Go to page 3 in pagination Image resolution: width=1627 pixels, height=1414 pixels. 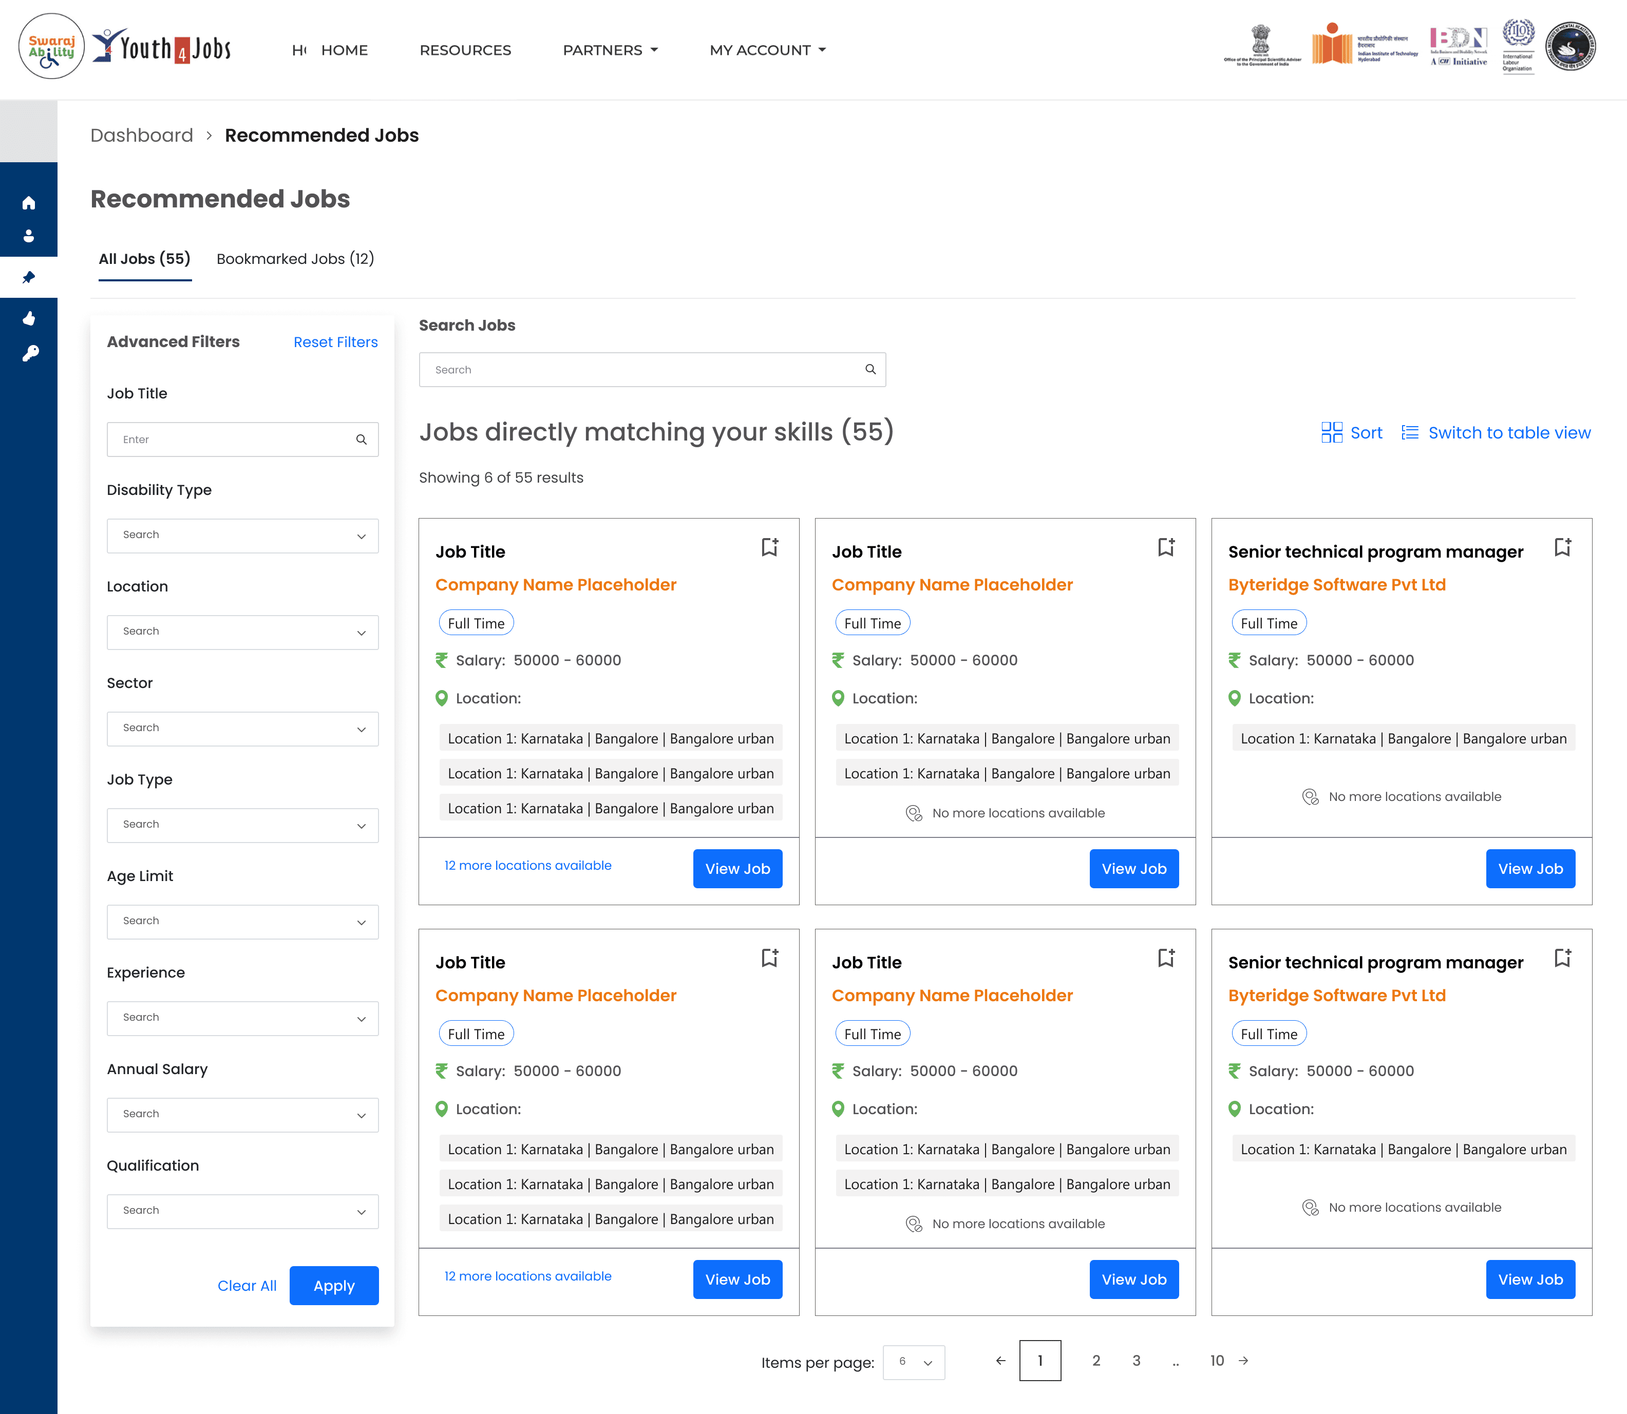(1136, 1360)
